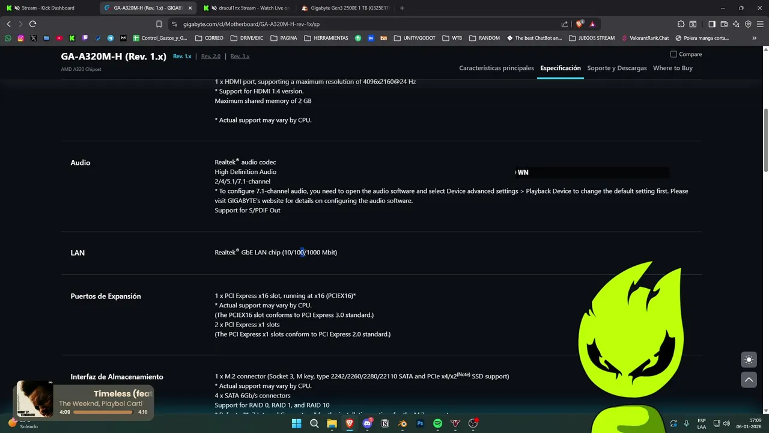Open the DRIVE/EXC bookmark folder
769x433 pixels.
[x=247, y=38]
